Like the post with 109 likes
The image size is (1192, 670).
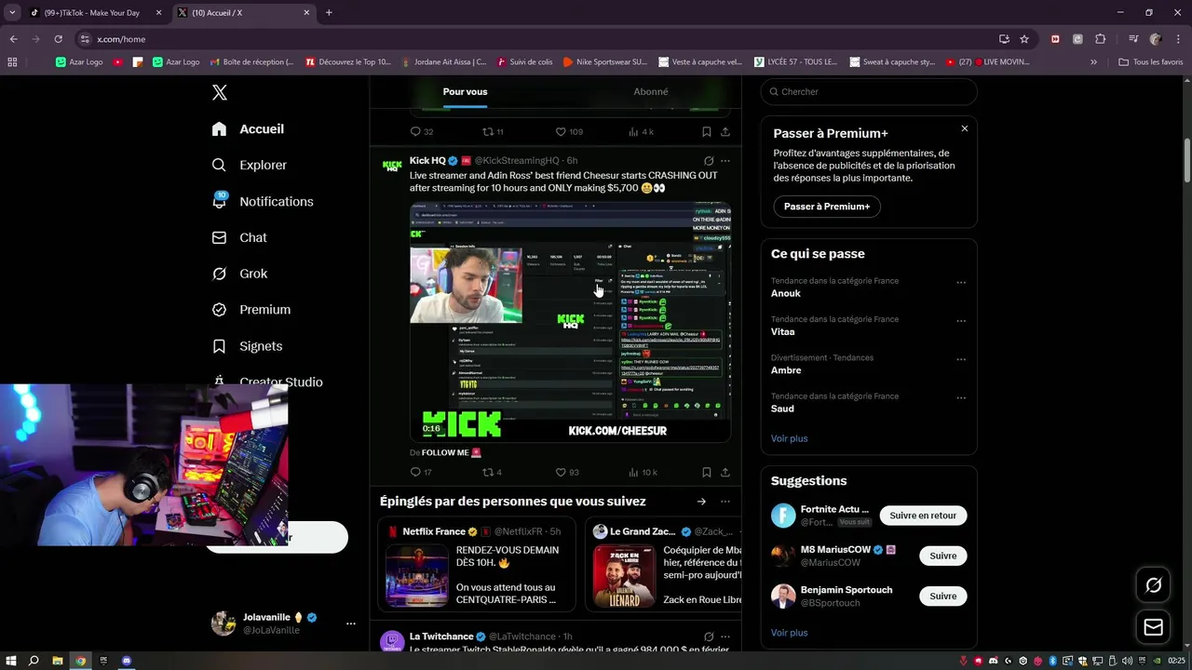(568, 132)
